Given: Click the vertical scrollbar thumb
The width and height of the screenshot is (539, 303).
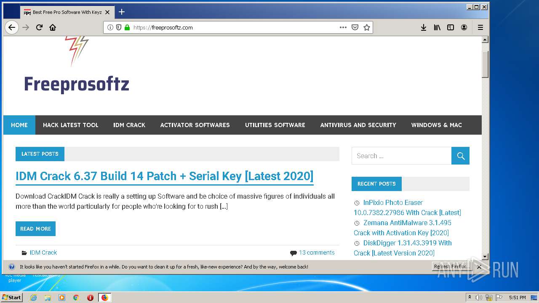Looking at the screenshot, I should point(485,64).
